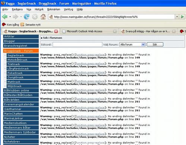Image resolution: width=186 pixels, height=145 pixels.
Task: Open the Forward history dropdown arrow
Action: pyautogui.click(x=21, y=17)
